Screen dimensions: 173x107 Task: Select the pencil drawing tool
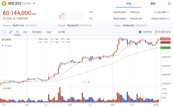point(11,32)
